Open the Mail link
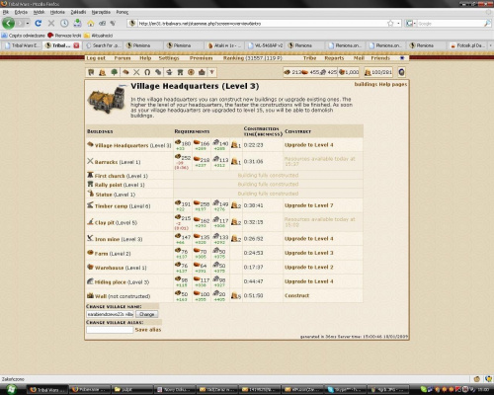Image resolution: width=494 pixels, height=395 pixels. 359,58
